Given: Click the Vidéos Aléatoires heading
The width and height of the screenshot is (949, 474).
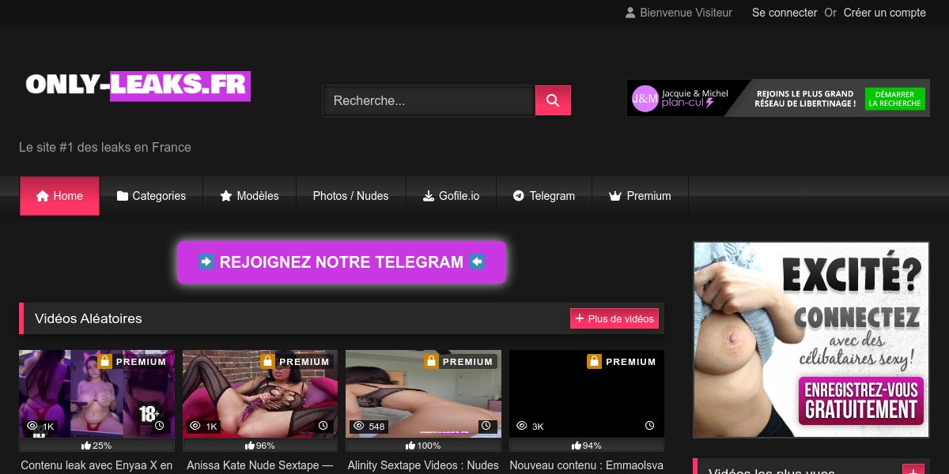Looking at the screenshot, I should click(x=89, y=318).
